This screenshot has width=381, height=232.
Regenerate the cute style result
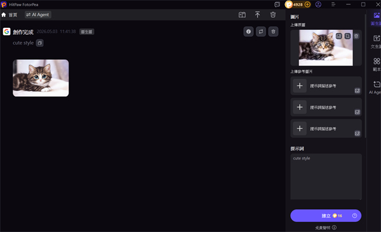click(261, 32)
